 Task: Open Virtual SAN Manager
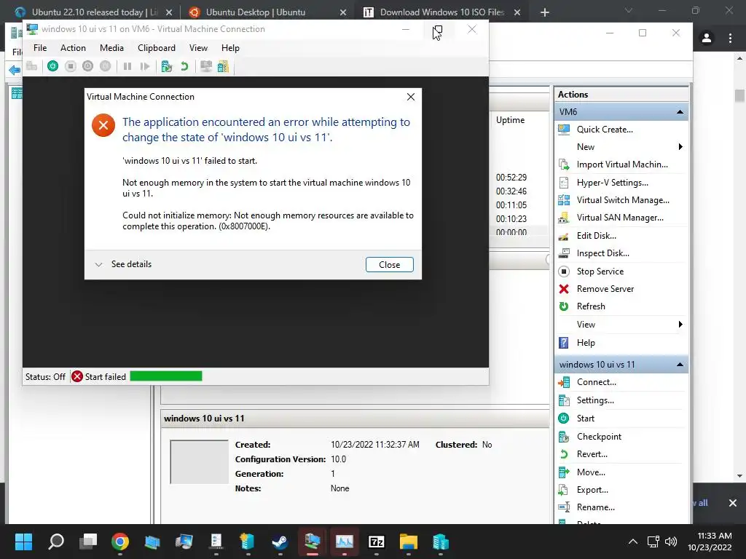(621, 218)
